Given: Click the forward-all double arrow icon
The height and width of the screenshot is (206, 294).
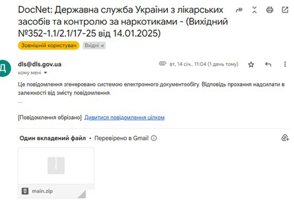Looking at the screenshot, I should point(239,10).
